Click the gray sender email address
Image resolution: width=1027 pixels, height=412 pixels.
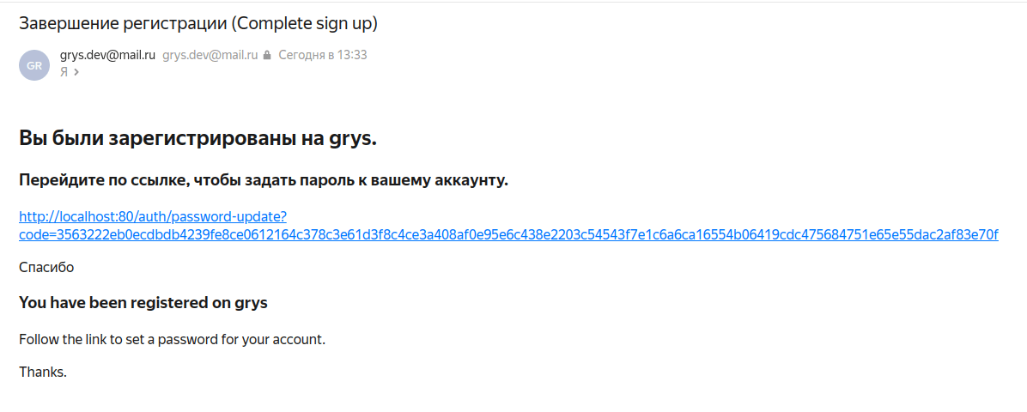[x=210, y=55]
